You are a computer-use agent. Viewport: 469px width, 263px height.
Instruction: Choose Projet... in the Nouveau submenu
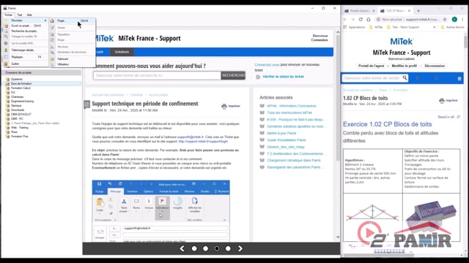tap(73, 20)
